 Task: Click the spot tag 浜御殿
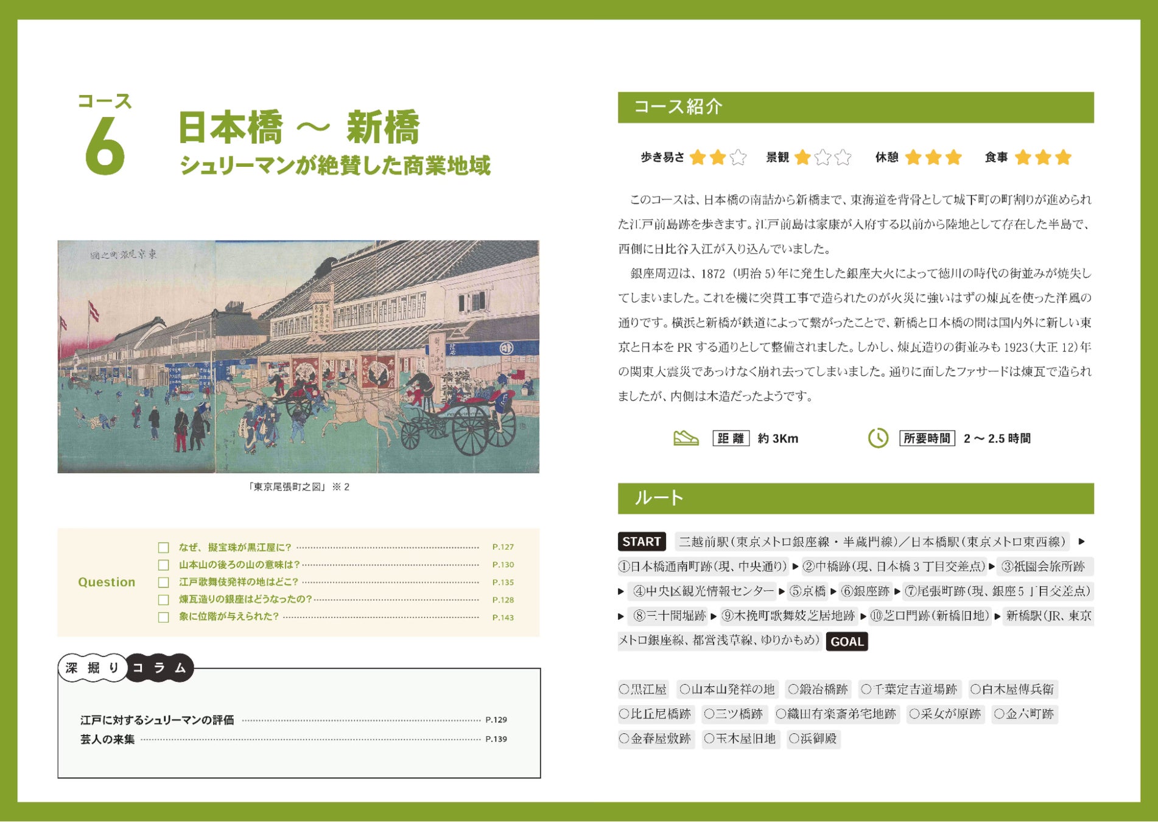click(813, 739)
